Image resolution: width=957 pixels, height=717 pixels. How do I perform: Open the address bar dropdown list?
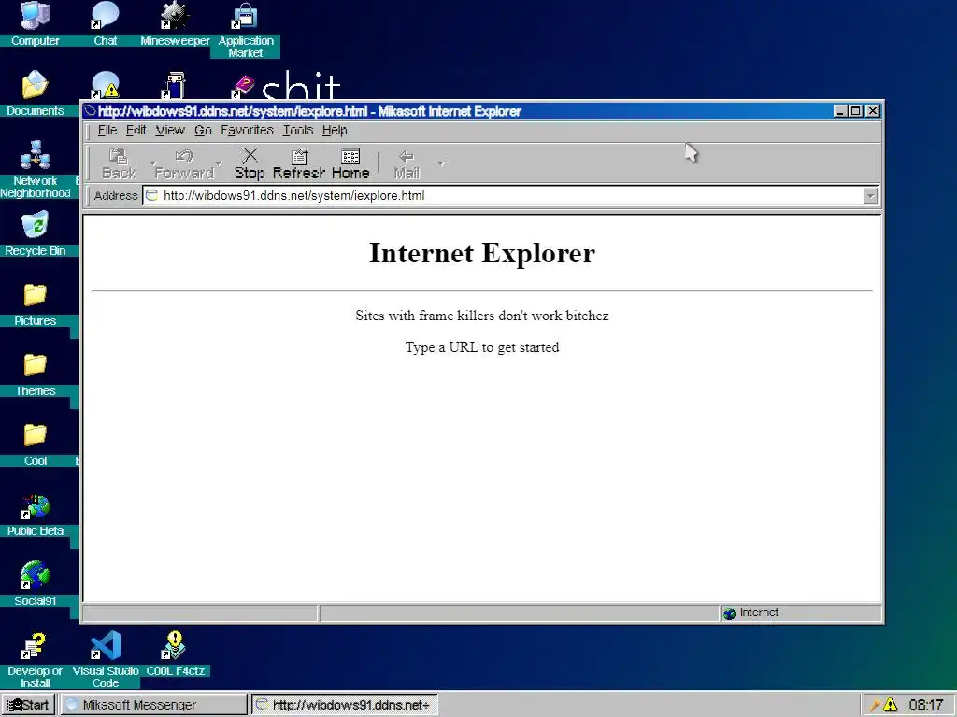pyautogui.click(x=870, y=196)
